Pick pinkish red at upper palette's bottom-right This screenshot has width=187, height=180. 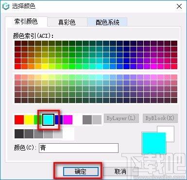(x=174, y=66)
